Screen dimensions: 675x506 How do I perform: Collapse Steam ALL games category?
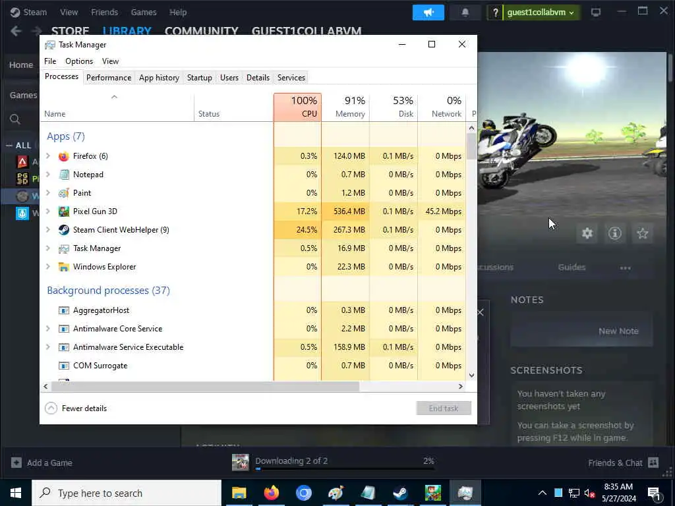[9, 146]
